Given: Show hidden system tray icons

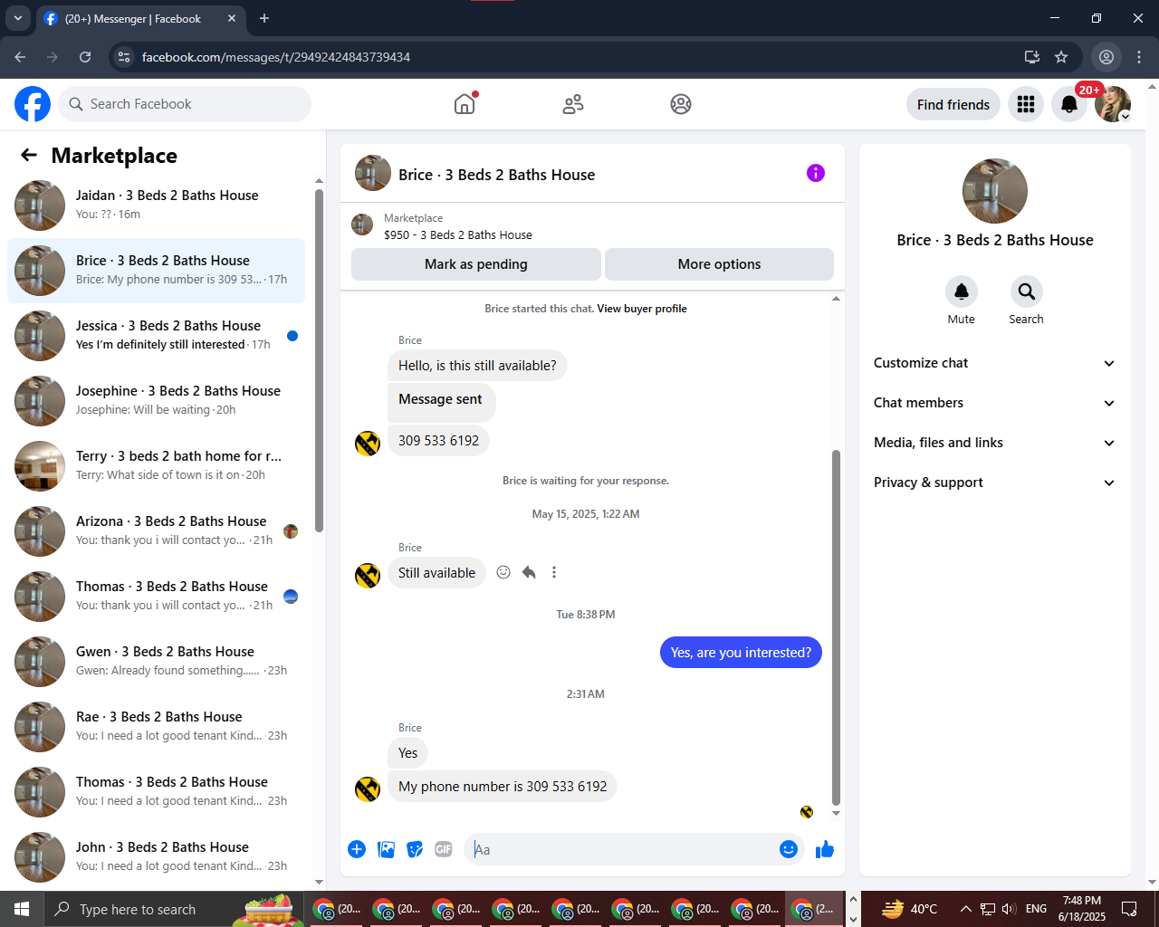Looking at the screenshot, I should point(965,909).
